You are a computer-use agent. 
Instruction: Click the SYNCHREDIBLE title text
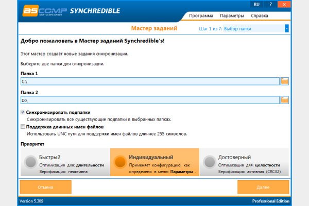(x=95, y=11)
